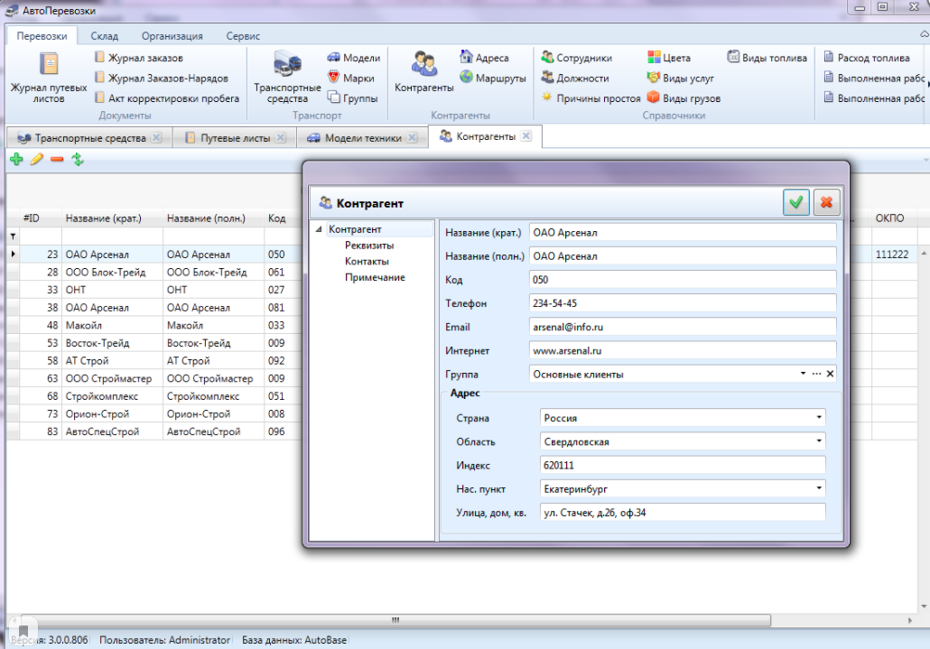Screen dimensions: 930x649
Task: Click the Улица, дом, кв. field
Action: click(x=683, y=512)
